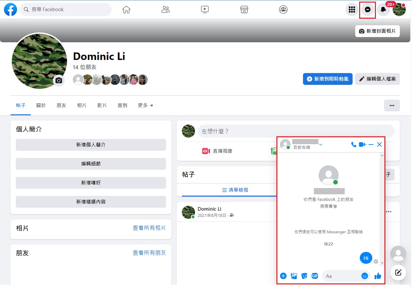The width and height of the screenshot is (412, 288).
Task: Click camera icon on profile picture
Action: (59, 81)
